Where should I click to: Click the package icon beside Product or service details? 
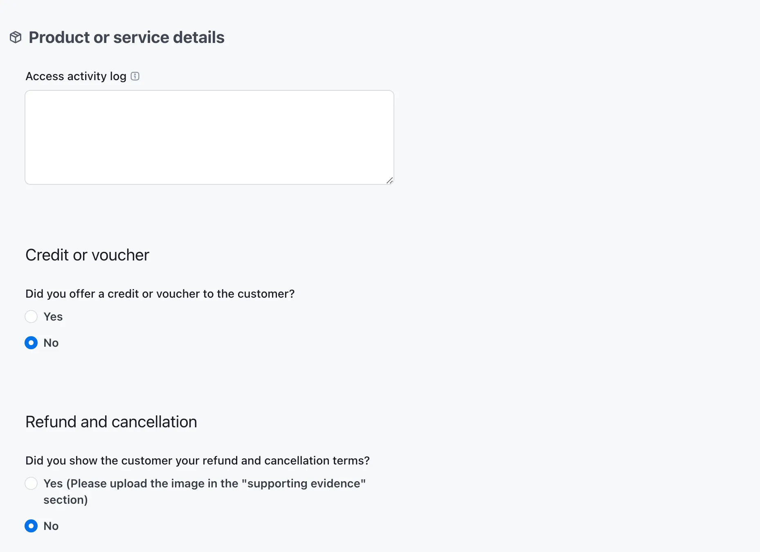tap(15, 37)
